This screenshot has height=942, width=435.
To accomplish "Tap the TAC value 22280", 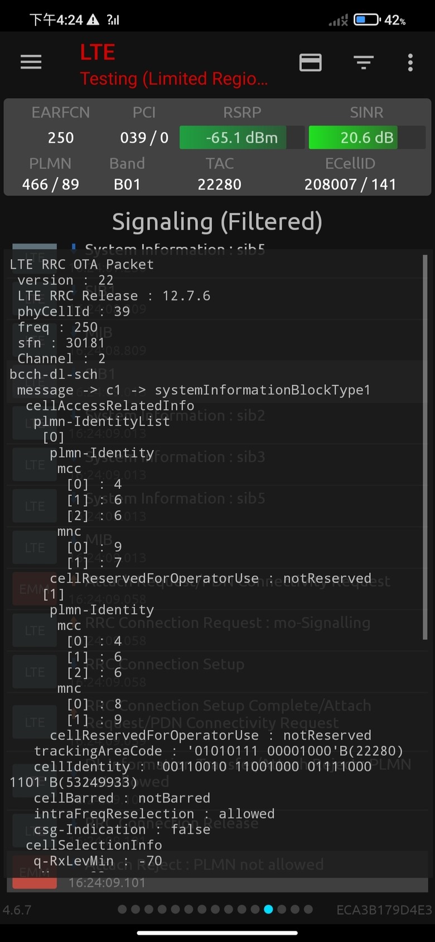I will (x=219, y=184).
